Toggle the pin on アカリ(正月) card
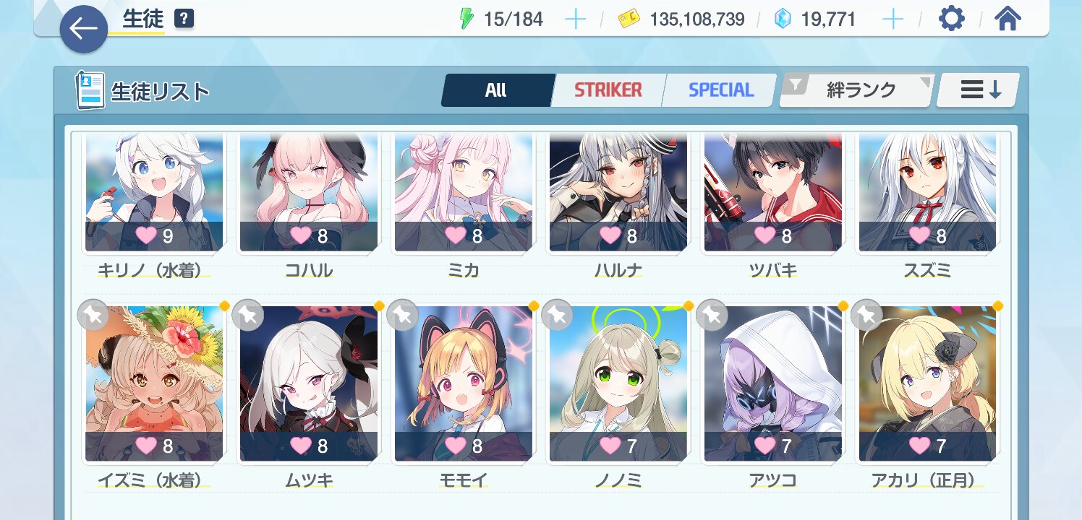Viewport: 1082px width, 520px height. tap(866, 315)
